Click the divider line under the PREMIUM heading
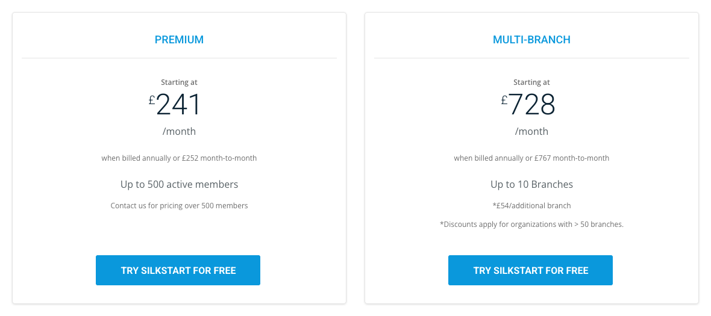The height and width of the screenshot is (316, 711). click(179, 58)
